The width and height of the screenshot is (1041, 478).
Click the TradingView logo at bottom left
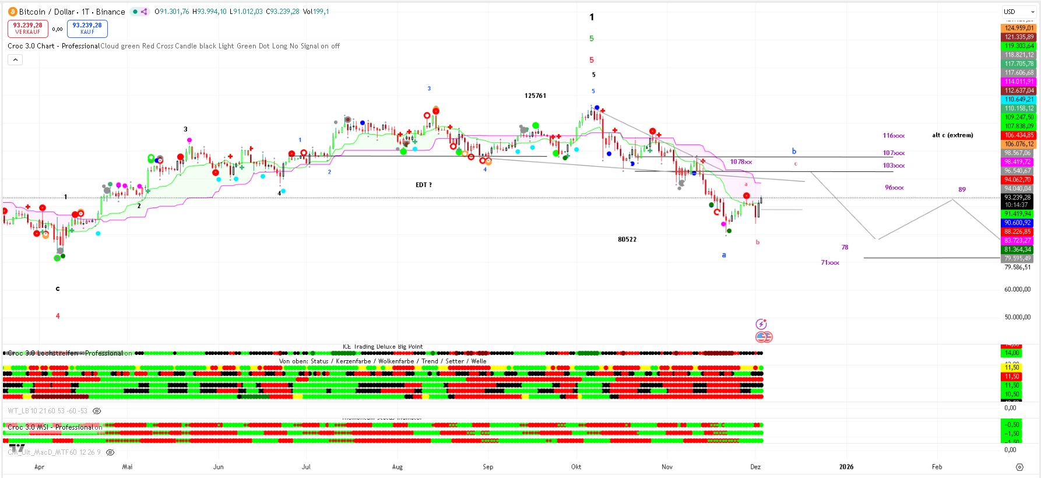coord(17,448)
